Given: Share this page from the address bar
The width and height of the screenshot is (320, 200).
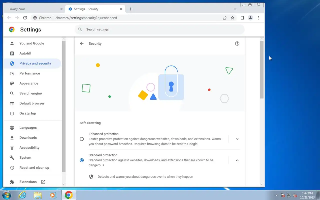Looking at the screenshot, I should (x=224, y=18).
